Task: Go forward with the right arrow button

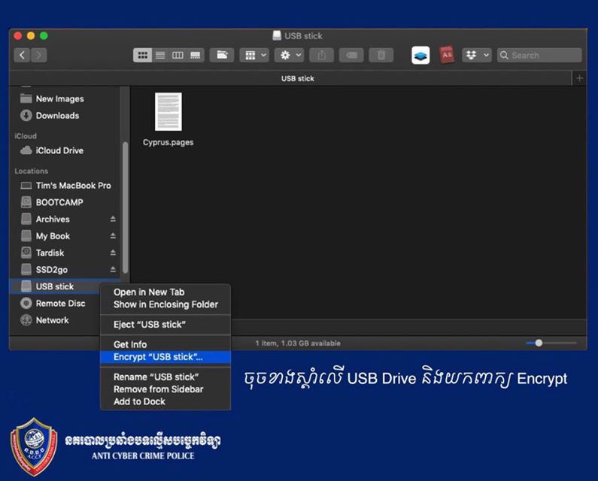Action: click(39, 56)
